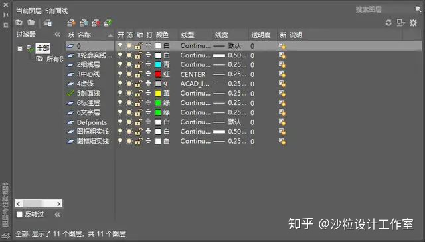Select the 6文字层 layer name
425x242 pixels.
click(x=88, y=112)
